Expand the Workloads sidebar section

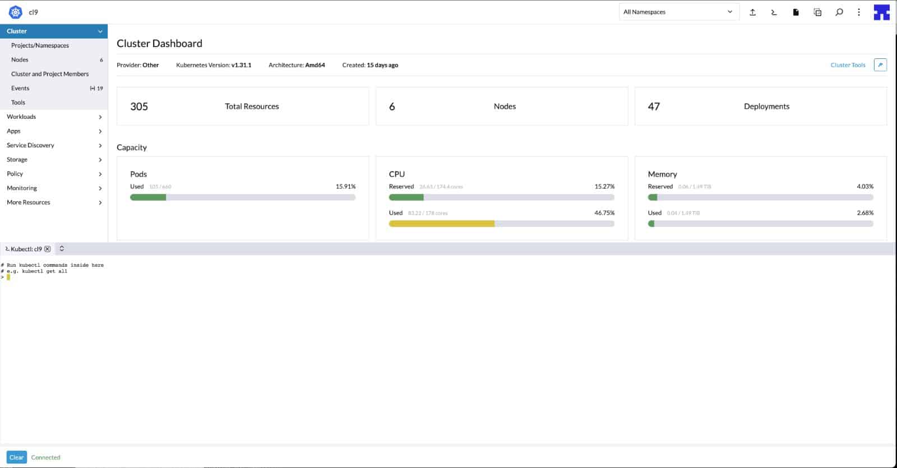click(x=53, y=117)
